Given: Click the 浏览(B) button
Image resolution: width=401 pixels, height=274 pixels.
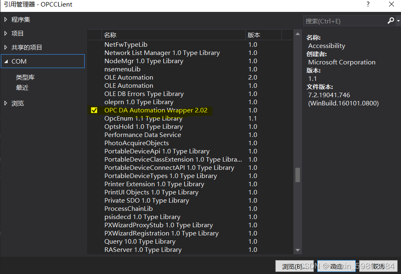Looking at the screenshot, I should click(x=294, y=266).
